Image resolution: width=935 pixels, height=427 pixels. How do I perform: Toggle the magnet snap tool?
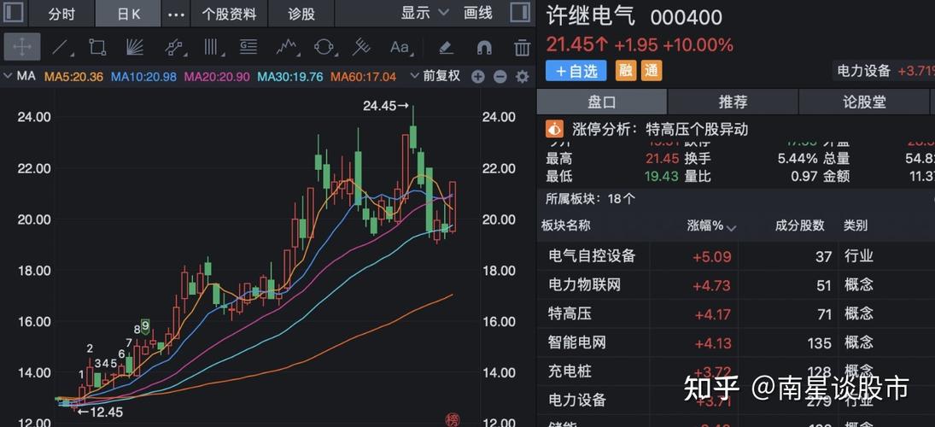[484, 47]
